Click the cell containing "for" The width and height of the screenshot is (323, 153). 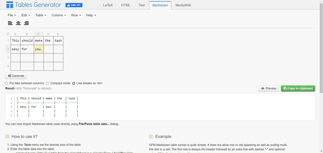(27, 49)
